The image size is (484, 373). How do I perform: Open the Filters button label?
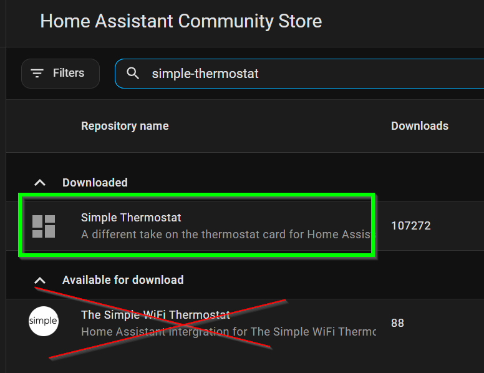click(x=69, y=73)
